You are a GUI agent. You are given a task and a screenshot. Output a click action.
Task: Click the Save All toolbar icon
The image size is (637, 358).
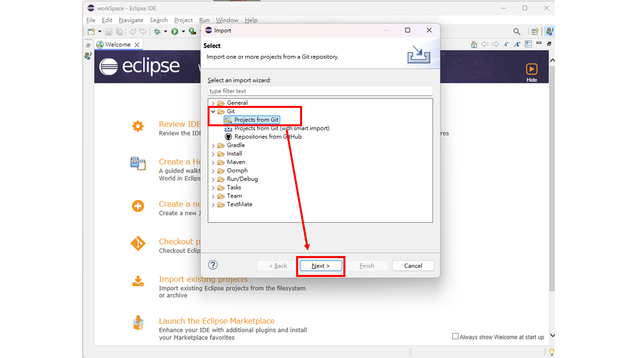coord(119,31)
